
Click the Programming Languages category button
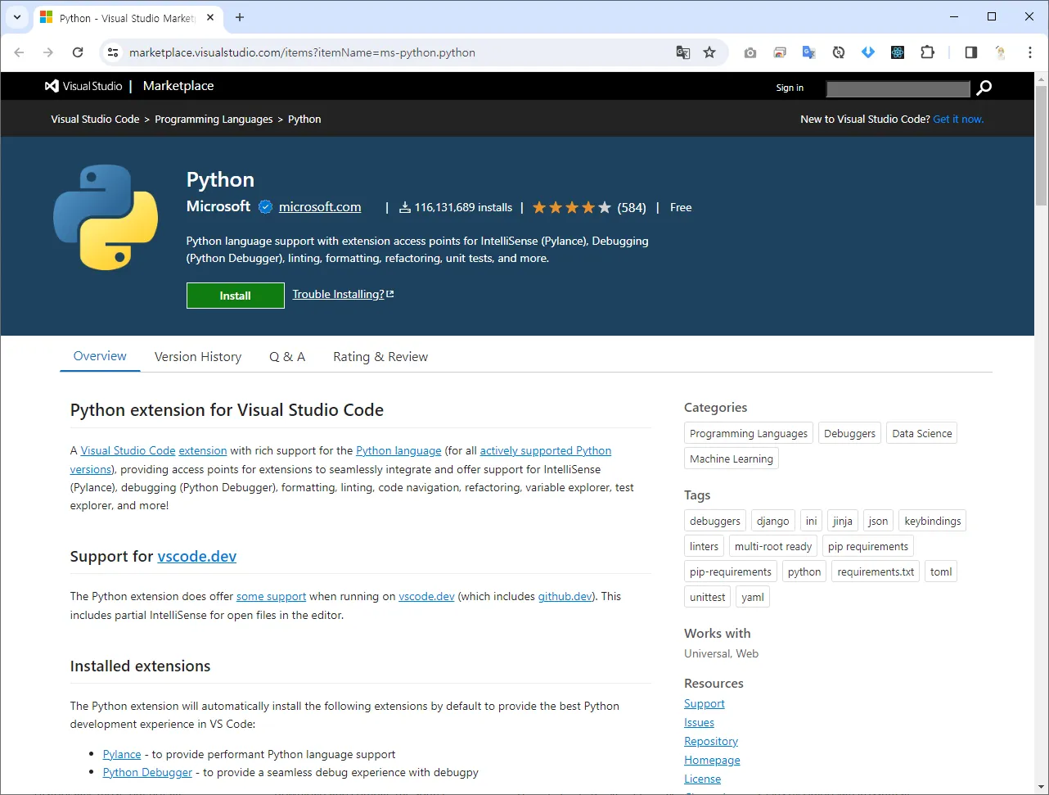pos(749,433)
